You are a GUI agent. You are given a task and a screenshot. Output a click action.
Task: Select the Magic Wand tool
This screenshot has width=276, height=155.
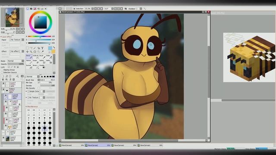pyautogui.click(x=35, y=48)
